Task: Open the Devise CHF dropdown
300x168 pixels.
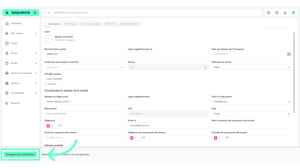Action: 168,67
